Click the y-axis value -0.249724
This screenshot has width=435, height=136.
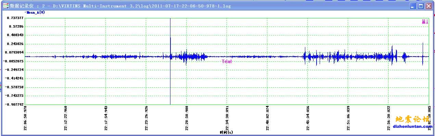15,70
